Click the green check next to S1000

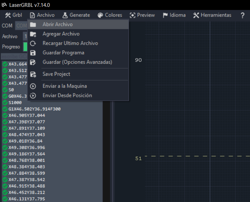click(x=5, y=102)
